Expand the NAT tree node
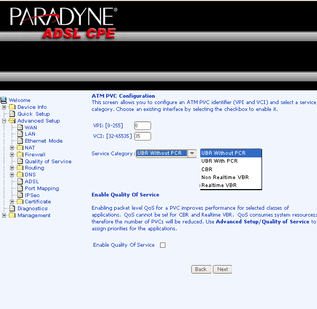The width and height of the screenshot is (317, 309). click(12, 148)
